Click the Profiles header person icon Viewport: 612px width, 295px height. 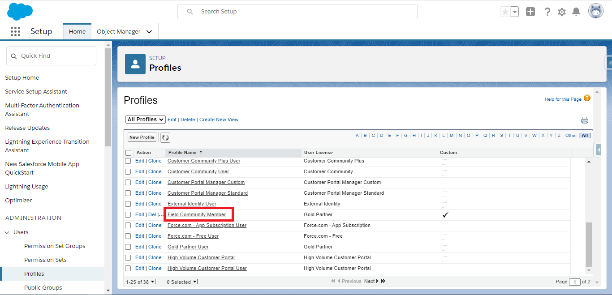[135, 64]
